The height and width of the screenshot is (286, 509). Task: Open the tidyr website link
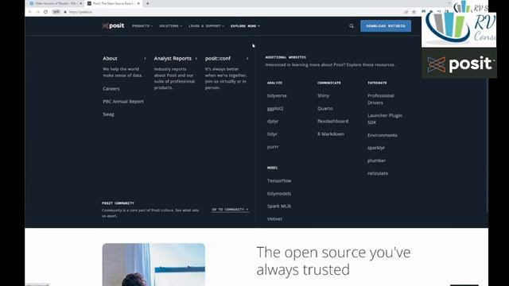tap(272, 134)
